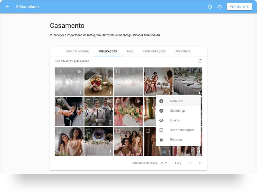Click the Remover trash icon
The image size is (257, 194).
(x=161, y=139)
